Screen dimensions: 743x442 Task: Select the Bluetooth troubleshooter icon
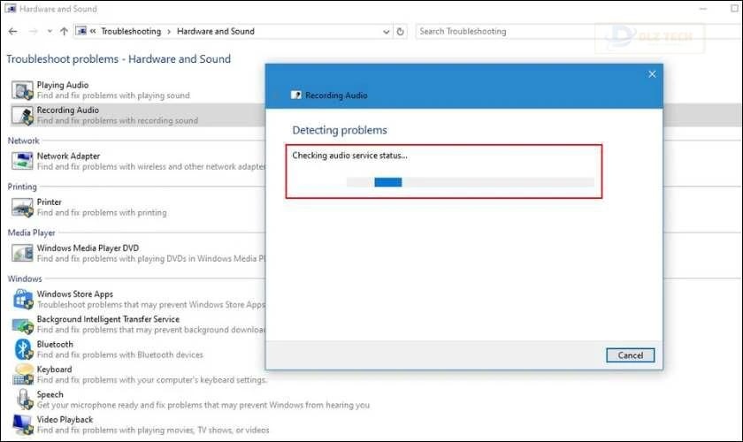pyautogui.click(x=22, y=349)
